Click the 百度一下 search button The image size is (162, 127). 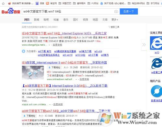(x=129, y=11)
